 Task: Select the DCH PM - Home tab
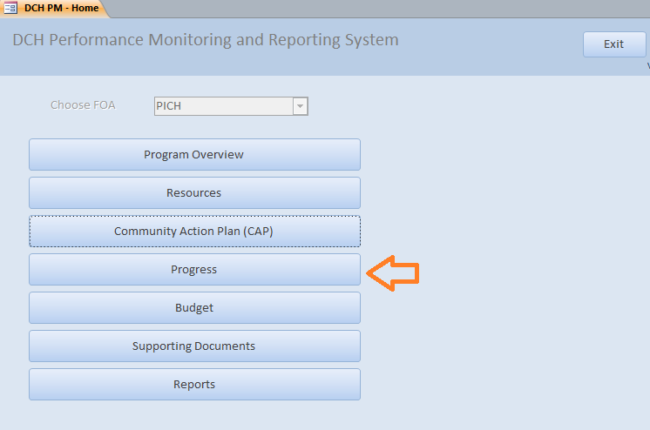point(60,8)
